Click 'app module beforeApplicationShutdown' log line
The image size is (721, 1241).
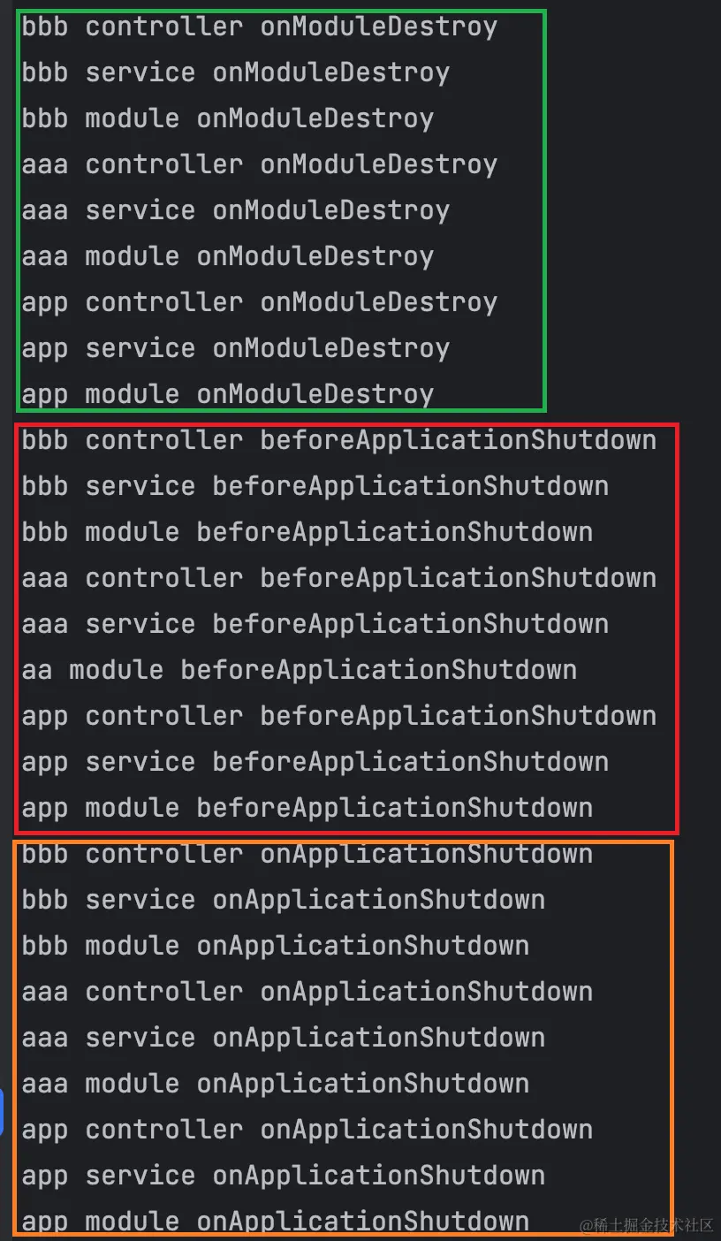pyautogui.click(x=307, y=808)
